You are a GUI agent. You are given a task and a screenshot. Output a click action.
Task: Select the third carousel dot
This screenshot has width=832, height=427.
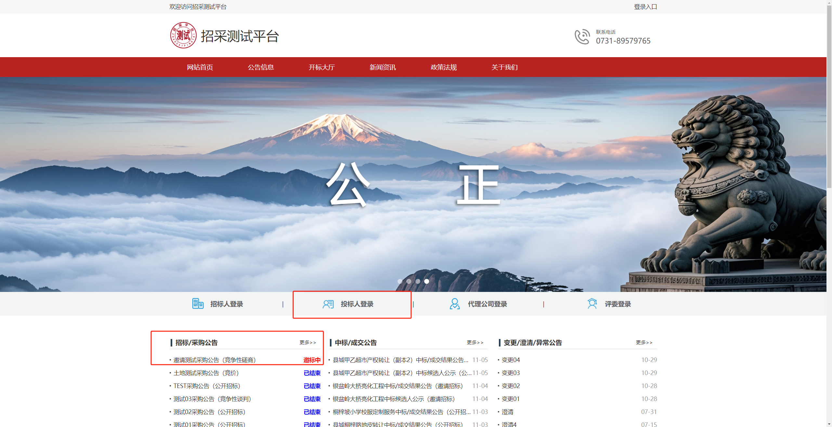tap(418, 281)
